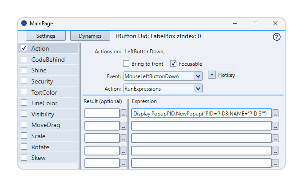Image resolution: width=303 pixels, height=187 pixels.
Task: Select the Security item in list
Action: click(48, 81)
